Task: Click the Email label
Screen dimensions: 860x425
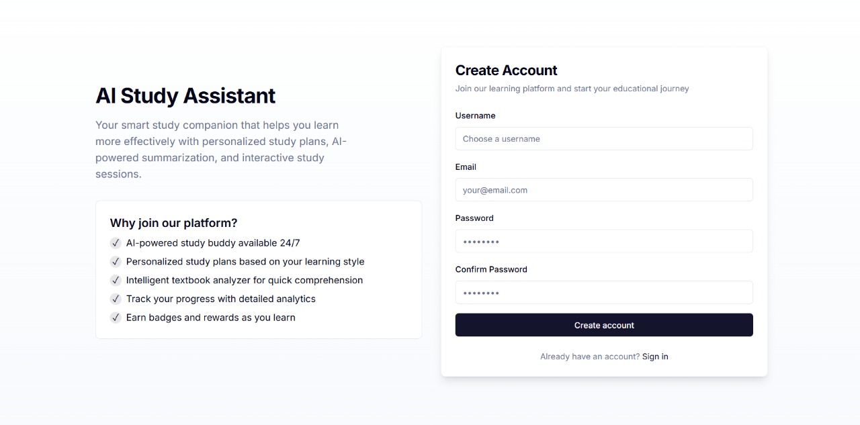Action: 466,167
